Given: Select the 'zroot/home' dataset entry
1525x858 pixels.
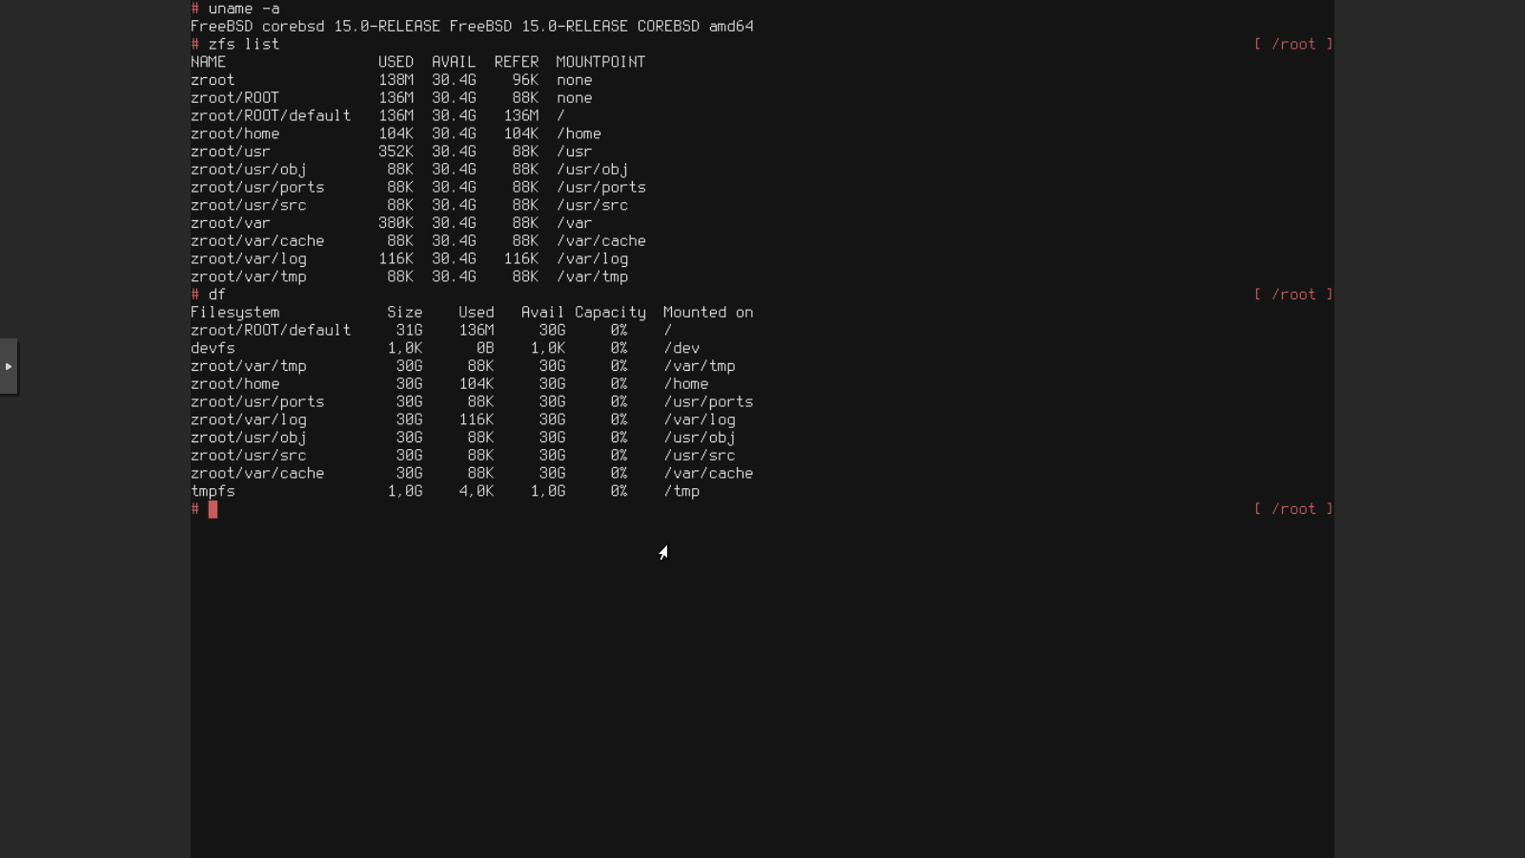Looking at the screenshot, I should 234,133.
